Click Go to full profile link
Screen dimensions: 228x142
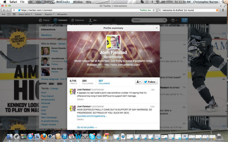pos(87,127)
